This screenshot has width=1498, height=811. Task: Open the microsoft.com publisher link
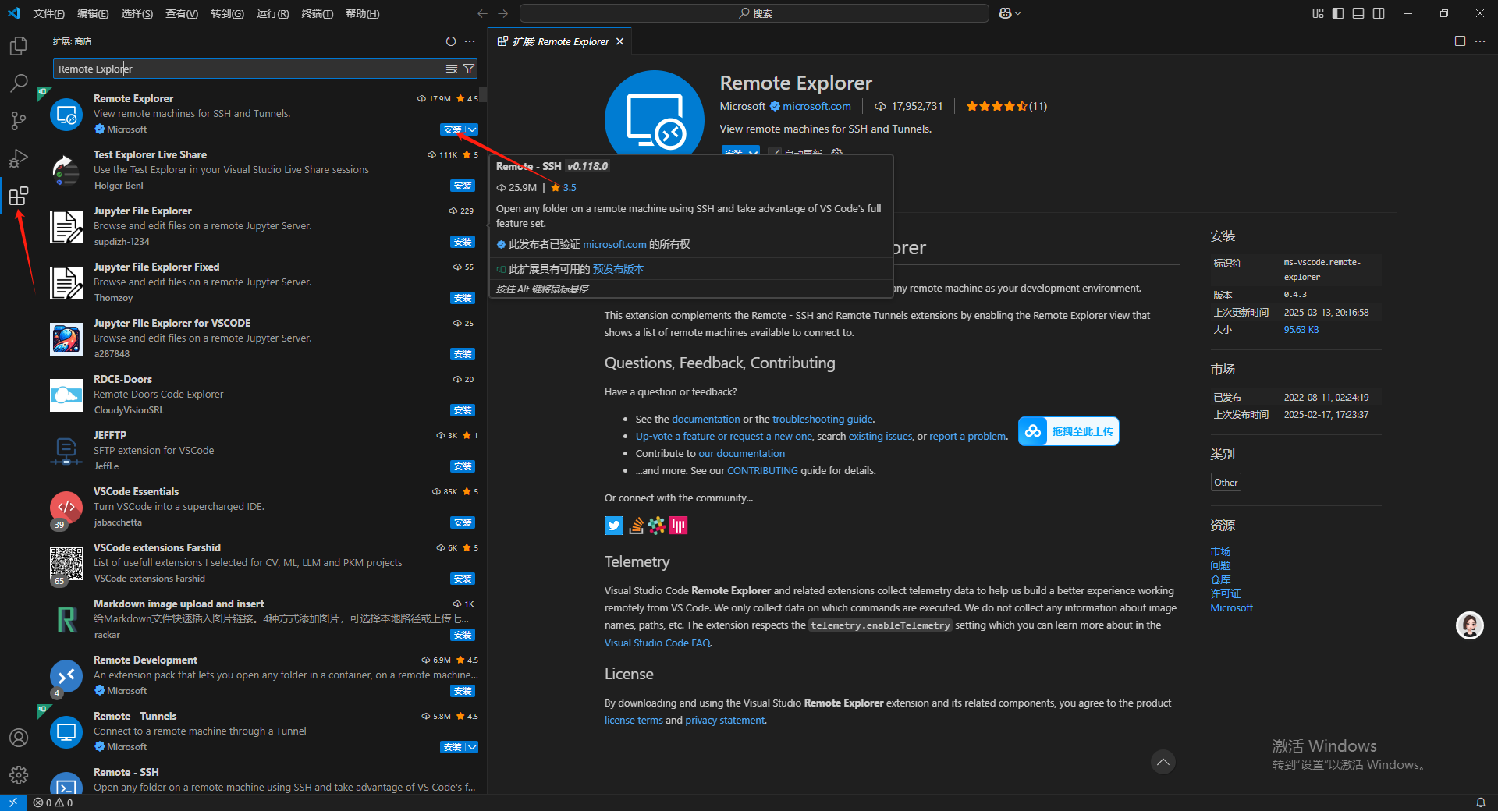(816, 106)
